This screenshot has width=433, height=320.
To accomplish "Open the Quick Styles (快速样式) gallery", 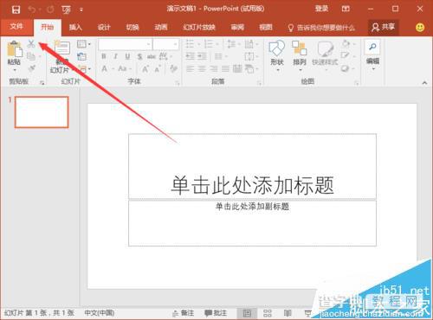I will pyautogui.click(x=325, y=54).
